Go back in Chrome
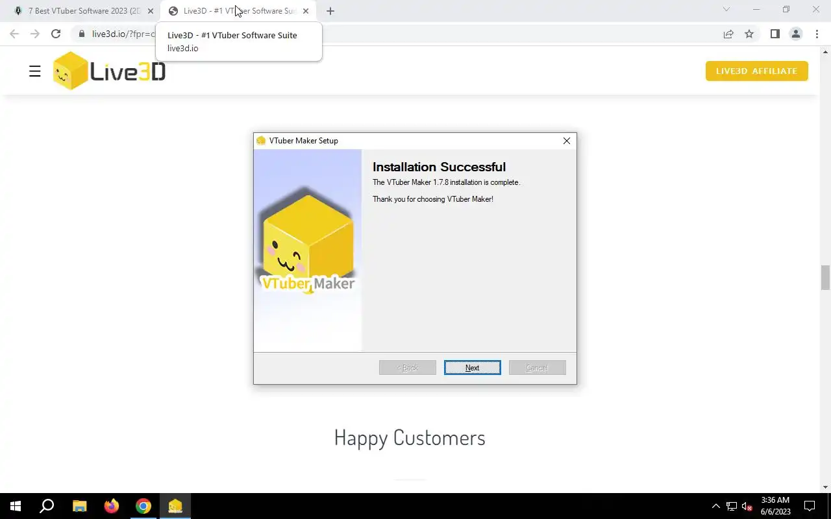This screenshot has height=519, width=831. [14, 34]
